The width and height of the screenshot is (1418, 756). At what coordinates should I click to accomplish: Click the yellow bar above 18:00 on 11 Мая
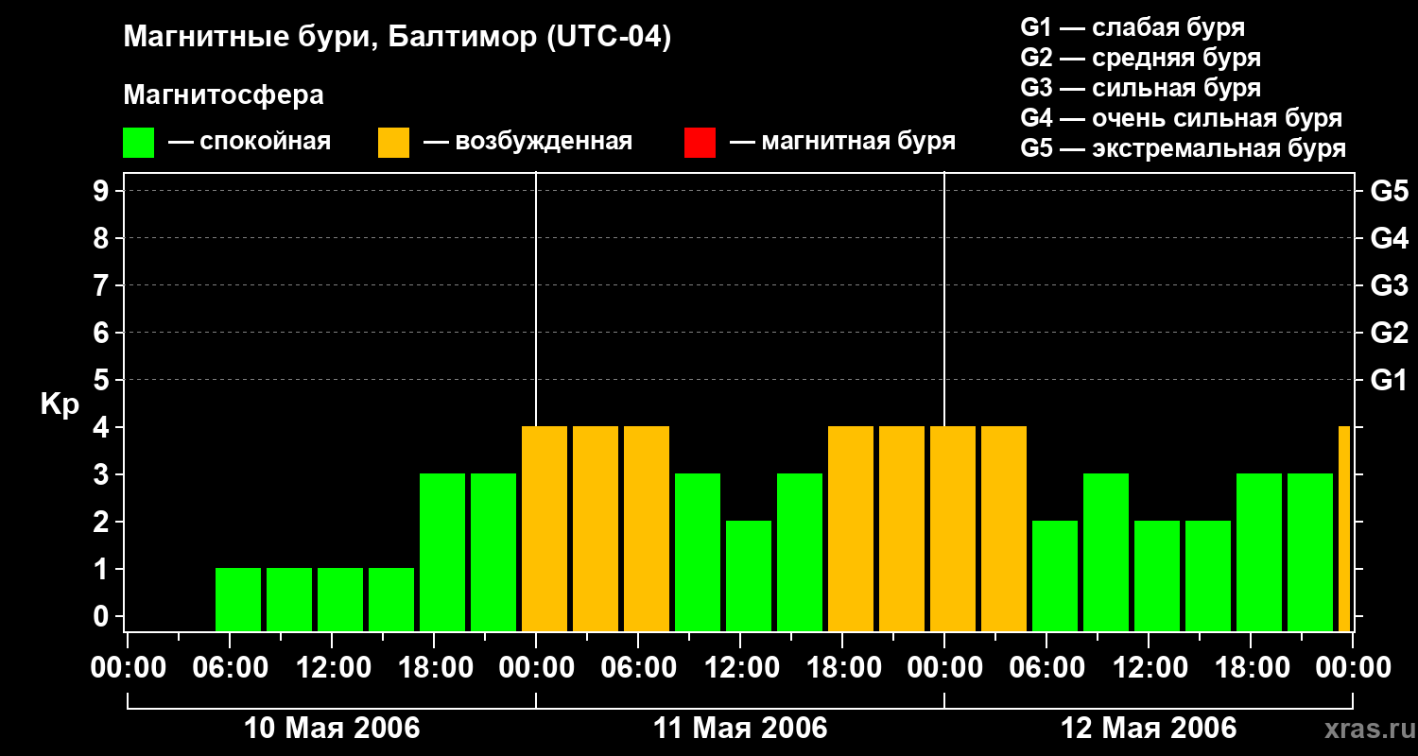point(851,528)
